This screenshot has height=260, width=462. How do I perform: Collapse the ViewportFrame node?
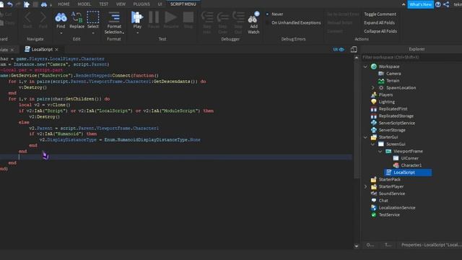pos(380,152)
